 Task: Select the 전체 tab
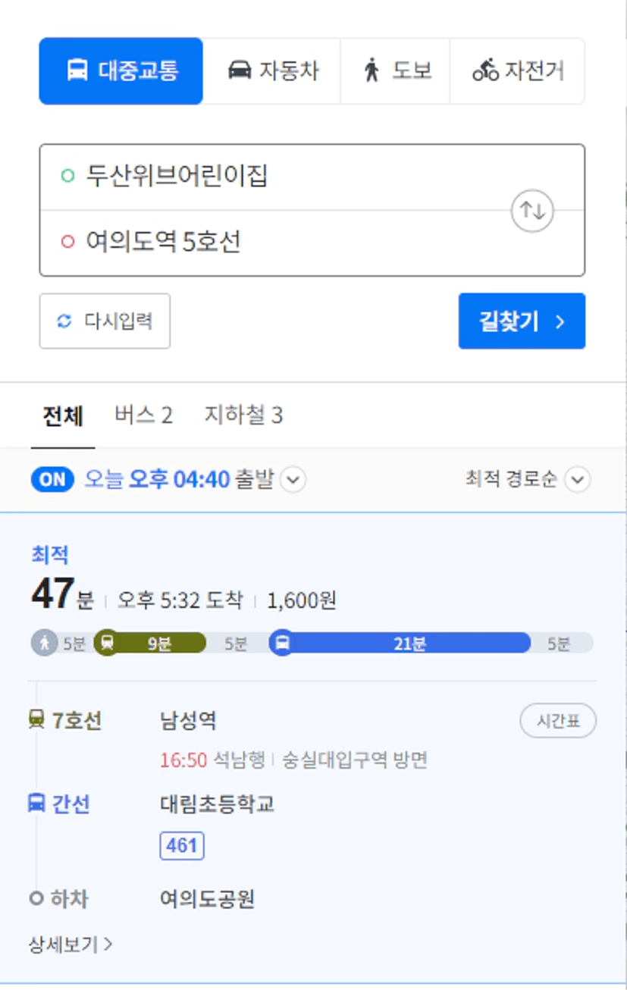pyautogui.click(x=63, y=415)
